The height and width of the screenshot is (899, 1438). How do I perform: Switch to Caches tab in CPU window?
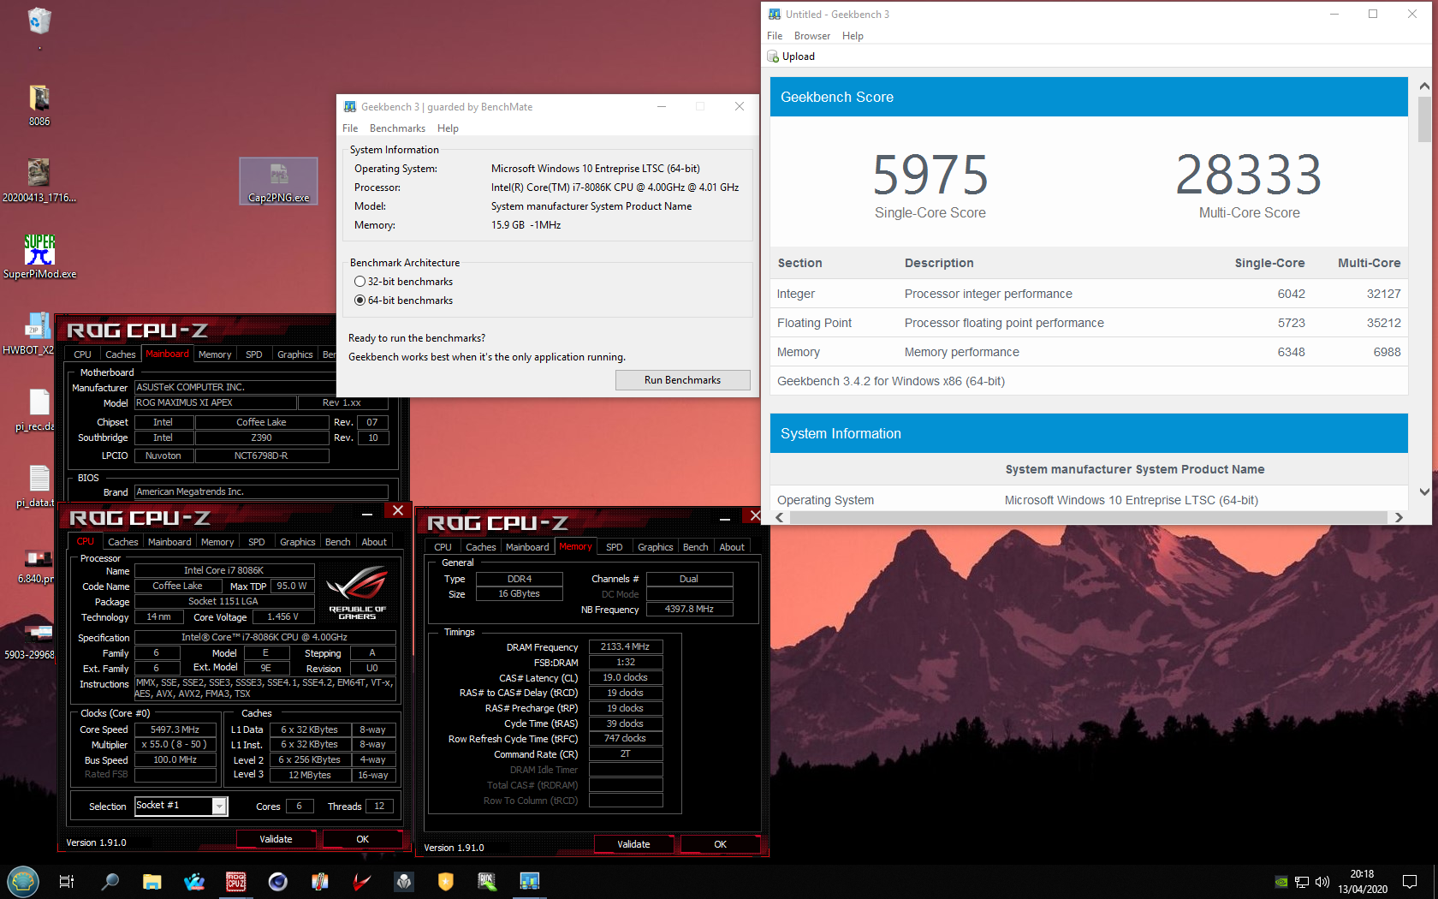coord(123,542)
